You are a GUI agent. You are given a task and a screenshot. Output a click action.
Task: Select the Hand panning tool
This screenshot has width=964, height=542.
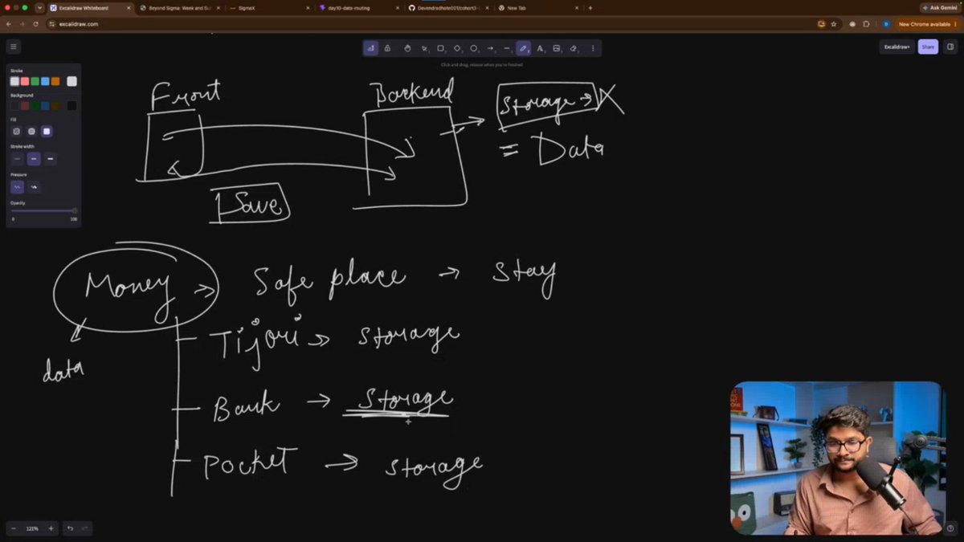click(407, 48)
